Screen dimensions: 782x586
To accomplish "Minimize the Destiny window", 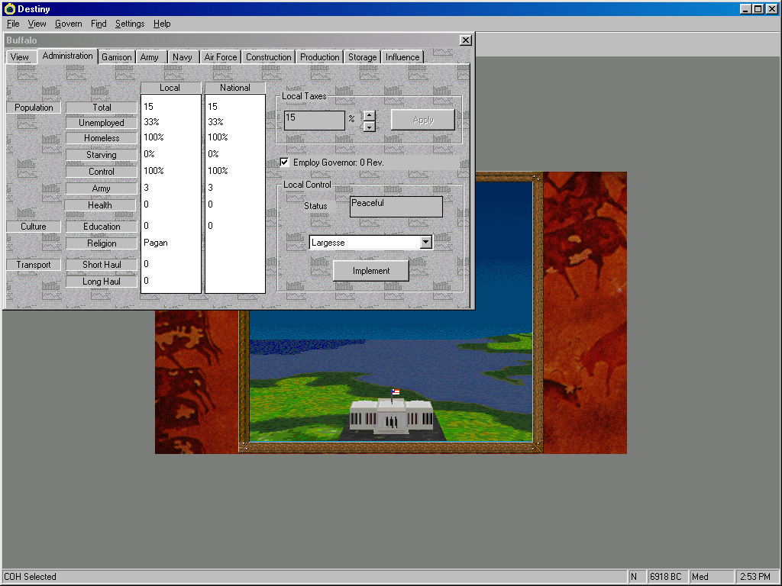I will tap(745, 9).
